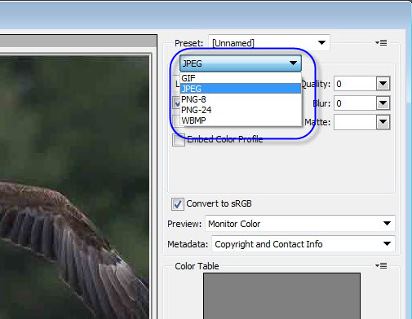This screenshot has height=319, width=412.
Task: Select WBMP format option
Action: (x=241, y=120)
